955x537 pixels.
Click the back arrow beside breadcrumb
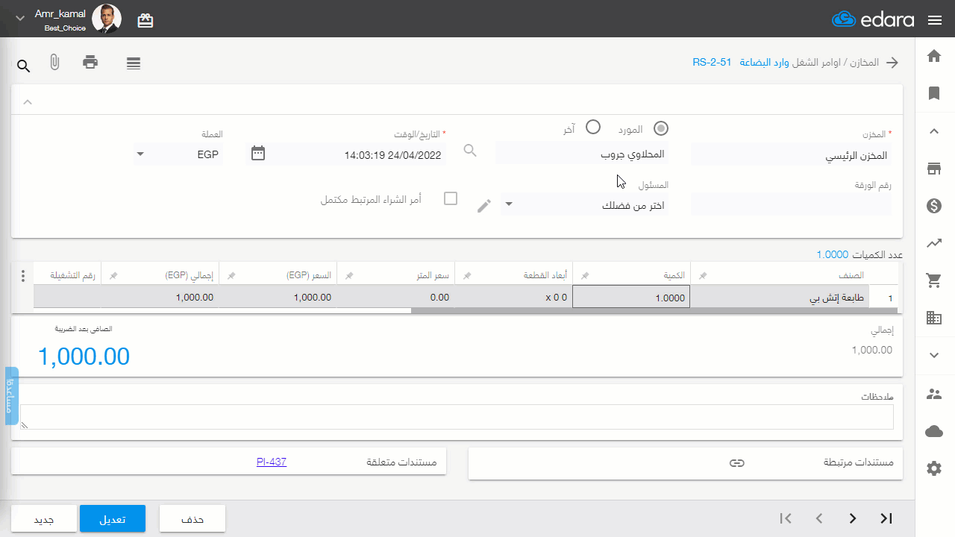pyautogui.click(x=892, y=63)
